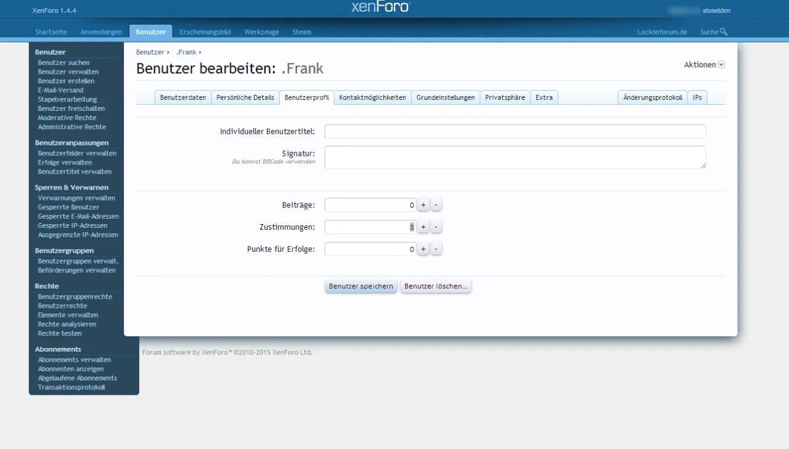Select the Privatsphäre tab
789x449 pixels.
point(505,97)
